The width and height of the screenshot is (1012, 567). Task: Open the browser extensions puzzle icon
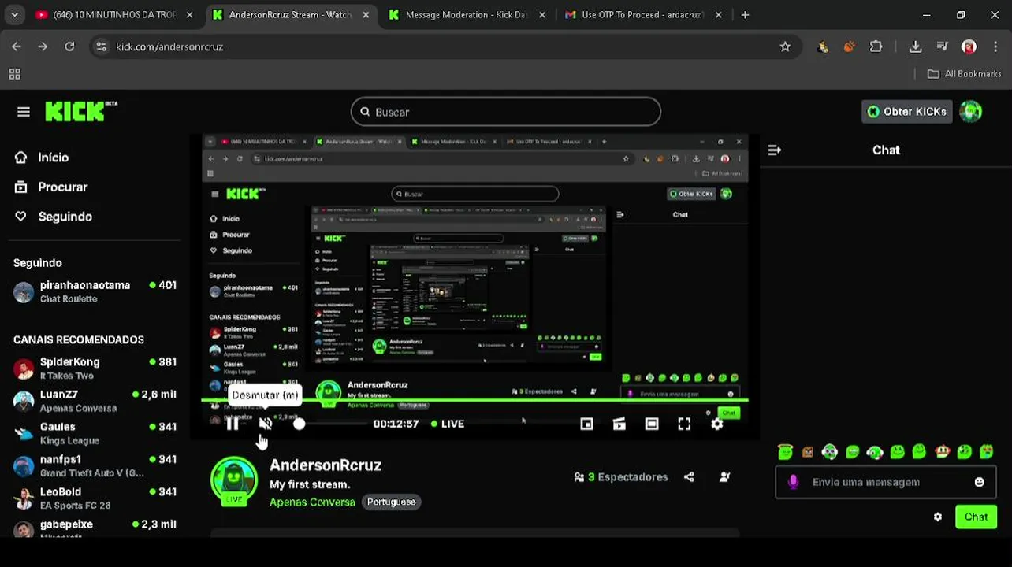tap(876, 46)
